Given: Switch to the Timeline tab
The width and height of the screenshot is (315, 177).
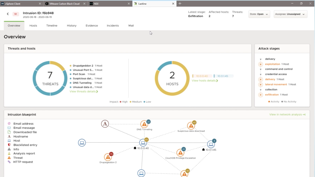Looking at the screenshot, I should point(52,25).
